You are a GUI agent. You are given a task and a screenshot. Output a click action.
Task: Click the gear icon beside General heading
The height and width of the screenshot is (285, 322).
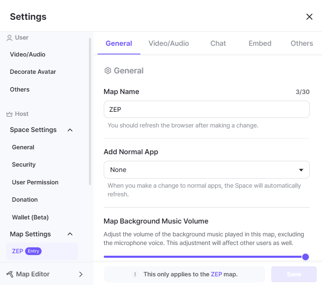pyautogui.click(x=107, y=71)
